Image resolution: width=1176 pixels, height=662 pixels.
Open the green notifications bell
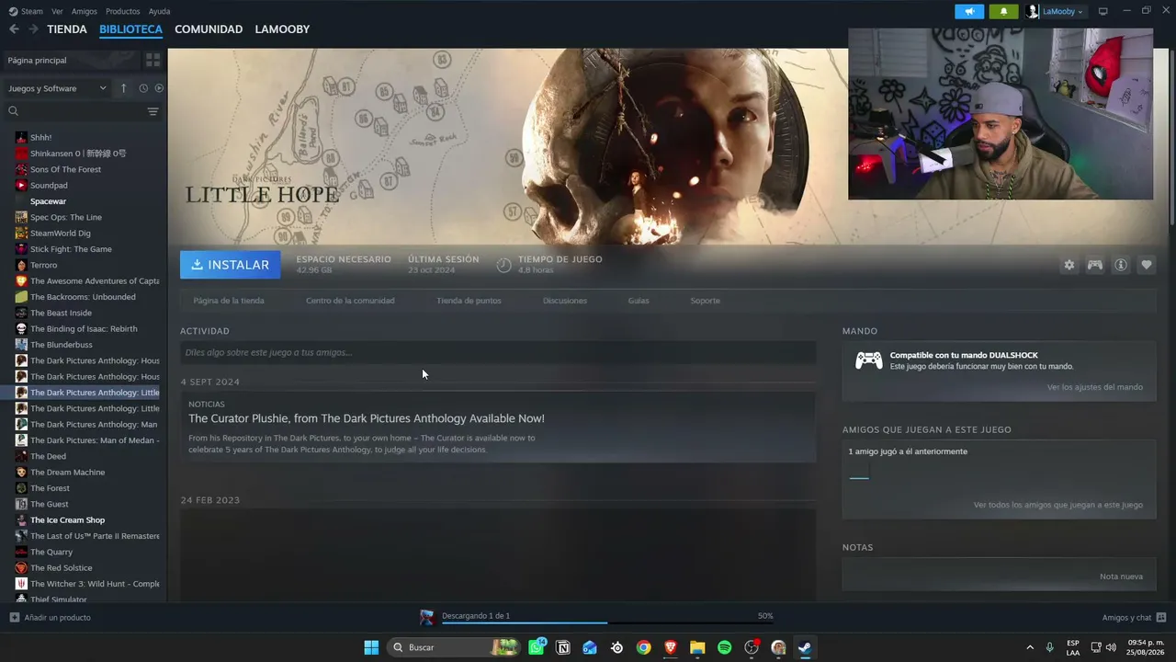[1003, 11]
